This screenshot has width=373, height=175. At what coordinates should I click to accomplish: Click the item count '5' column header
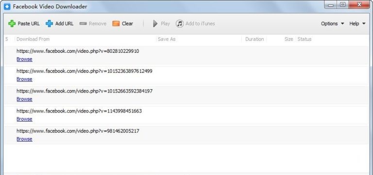point(7,39)
